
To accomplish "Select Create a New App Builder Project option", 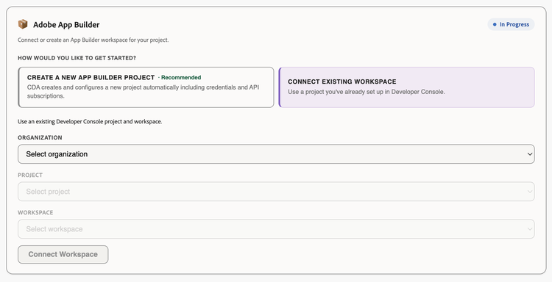I will (x=146, y=87).
